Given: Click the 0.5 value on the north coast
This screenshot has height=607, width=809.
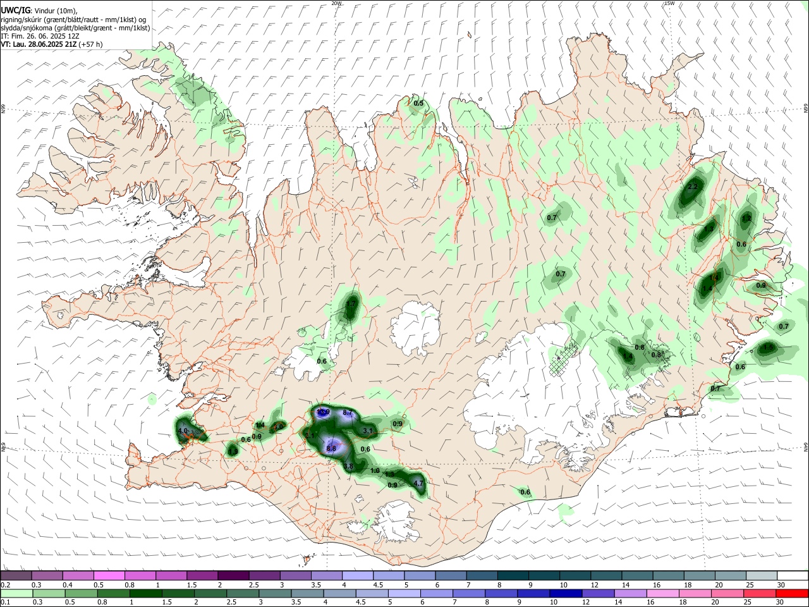Looking at the screenshot, I should (418, 103).
